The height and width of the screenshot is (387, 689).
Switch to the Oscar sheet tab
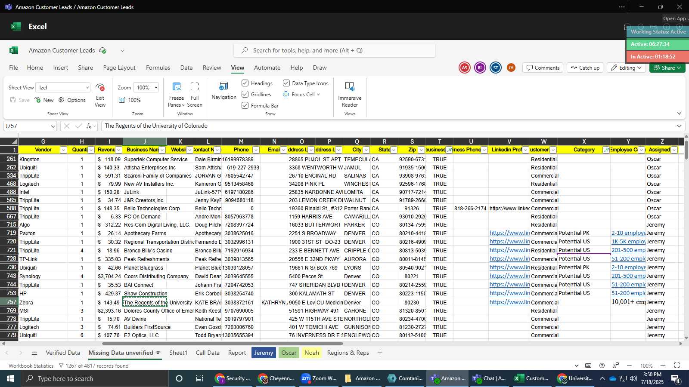coord(289,353)
